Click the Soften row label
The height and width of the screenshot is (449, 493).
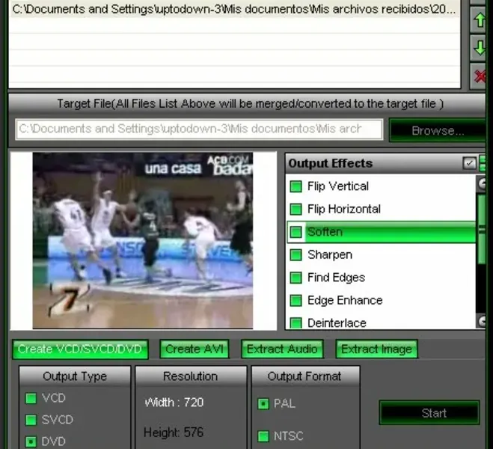[x=325, y=232]
